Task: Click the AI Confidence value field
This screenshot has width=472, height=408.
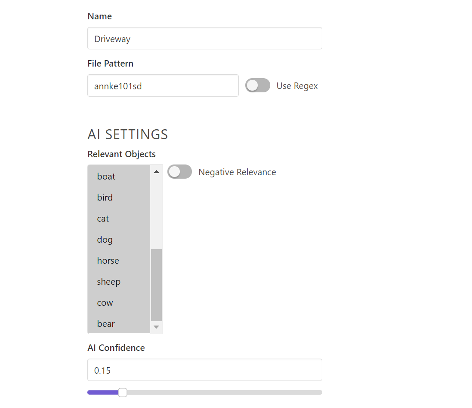Action: [x=205, y=370]
